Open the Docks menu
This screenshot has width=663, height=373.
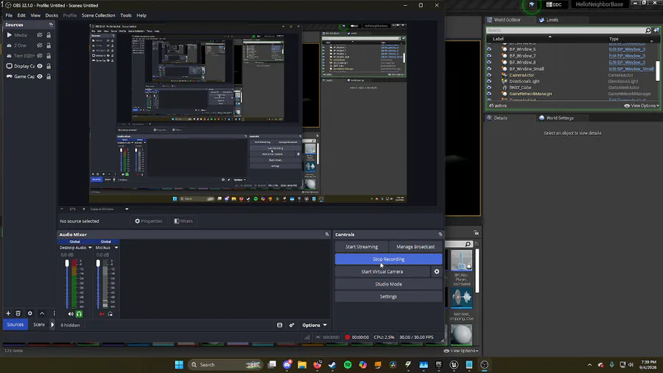pyautogui.click(x=52, y=15)
